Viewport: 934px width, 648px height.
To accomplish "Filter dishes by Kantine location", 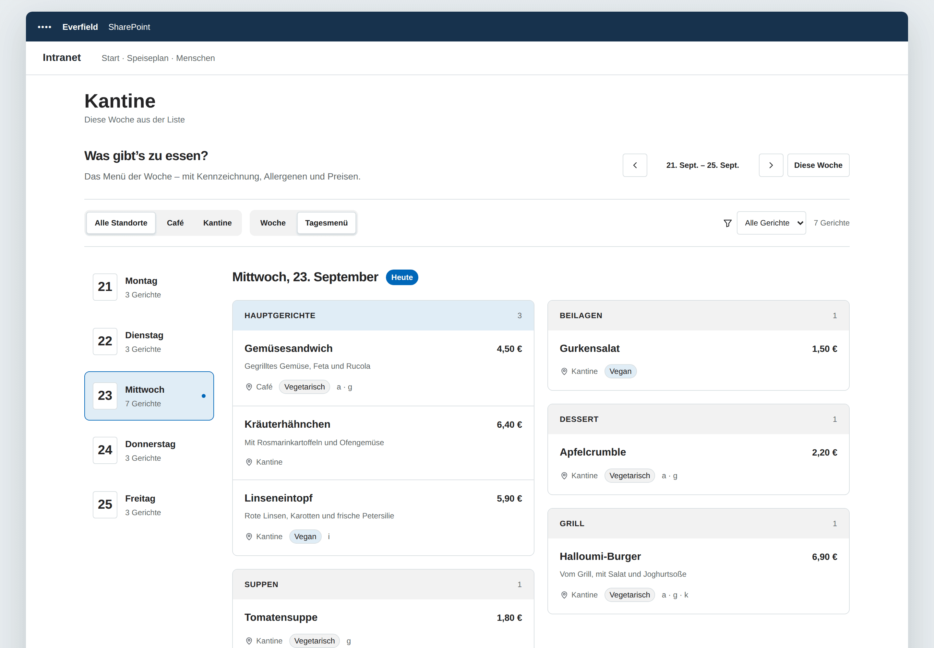I will click(217, 223).
